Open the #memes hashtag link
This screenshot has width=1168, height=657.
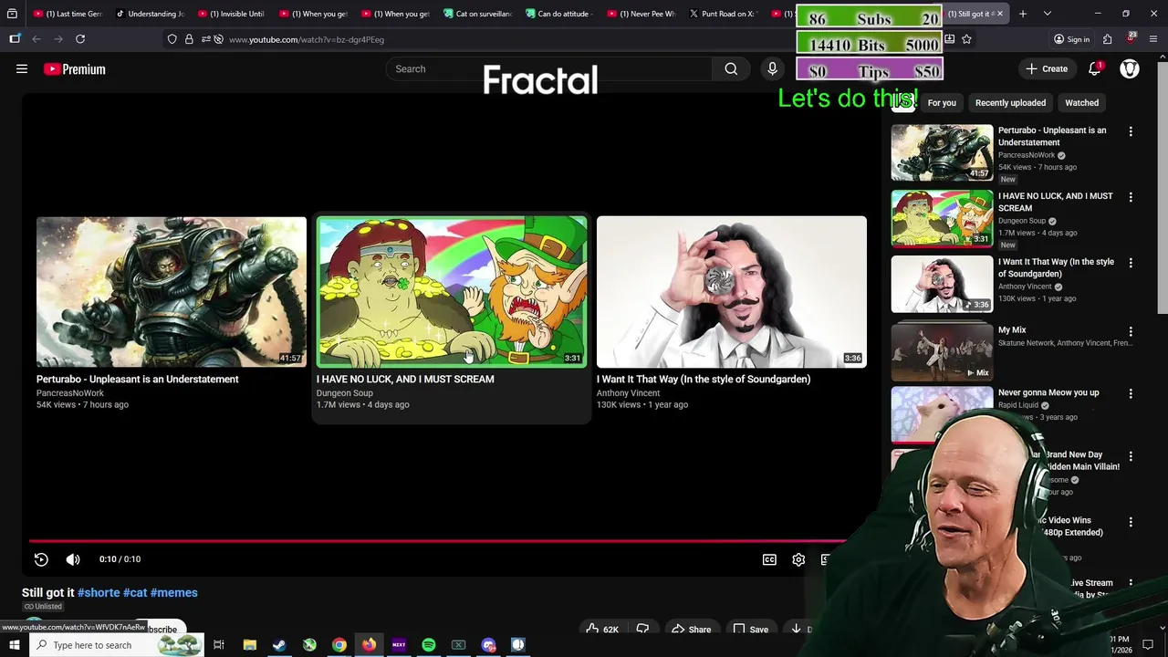click(x=174, y=592)
